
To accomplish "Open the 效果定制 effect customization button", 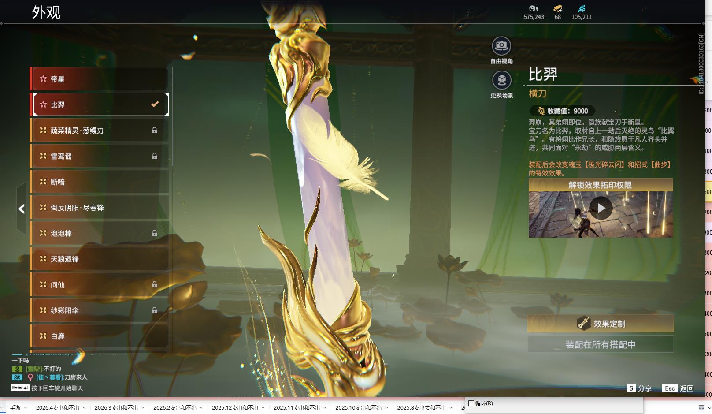I will (x=601, y=324).
